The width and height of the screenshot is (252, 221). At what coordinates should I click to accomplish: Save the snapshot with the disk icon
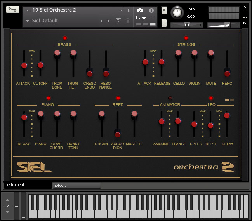[118, 21]
